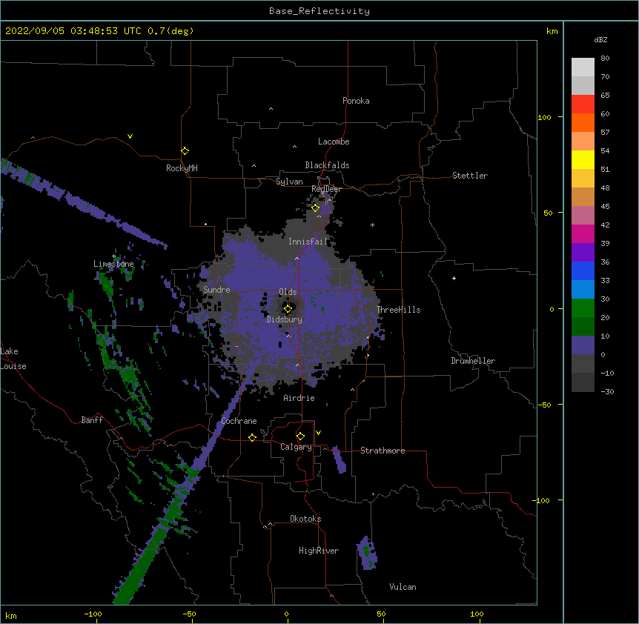Screen dimensions: 639x624
Task: Click the Cochrane city label
Action: [239, 421]
